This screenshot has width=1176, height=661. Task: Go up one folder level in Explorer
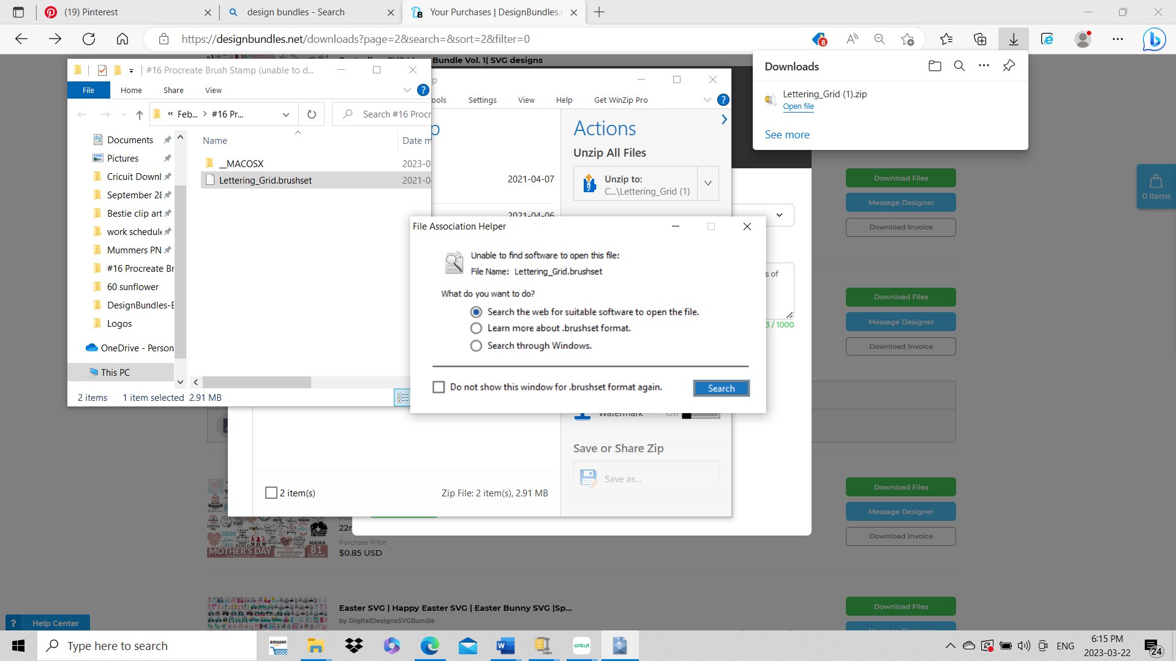click(x=140, y=114)
